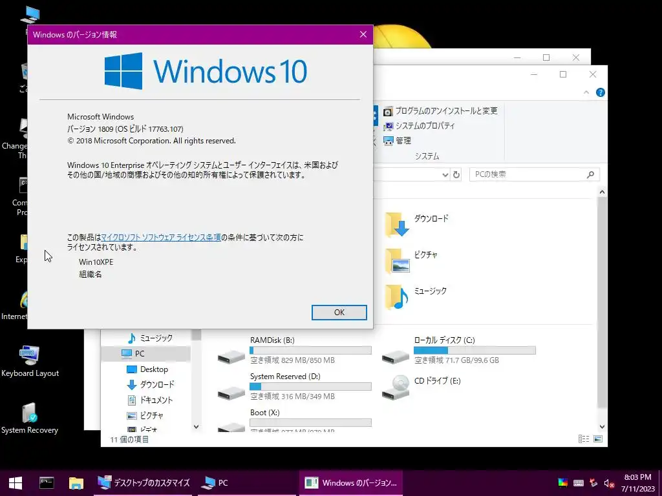
Task: Click バージョン 1809 build text
Action: [x=125, y=129]
